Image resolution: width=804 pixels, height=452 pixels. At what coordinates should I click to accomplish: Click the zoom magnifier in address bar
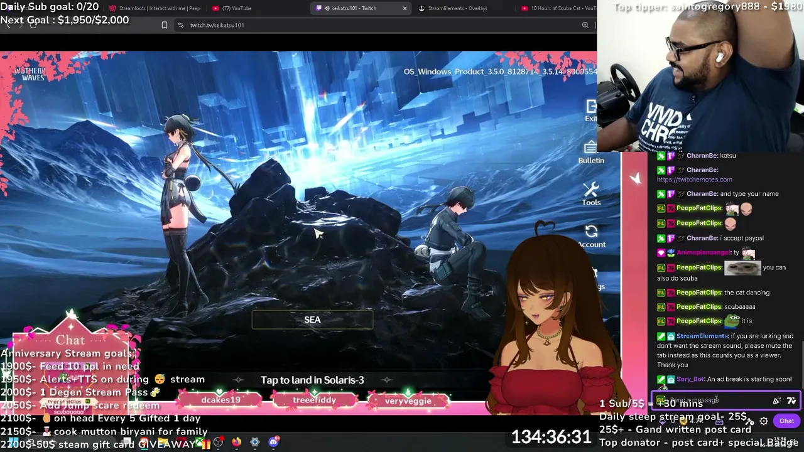click(585, 25)
